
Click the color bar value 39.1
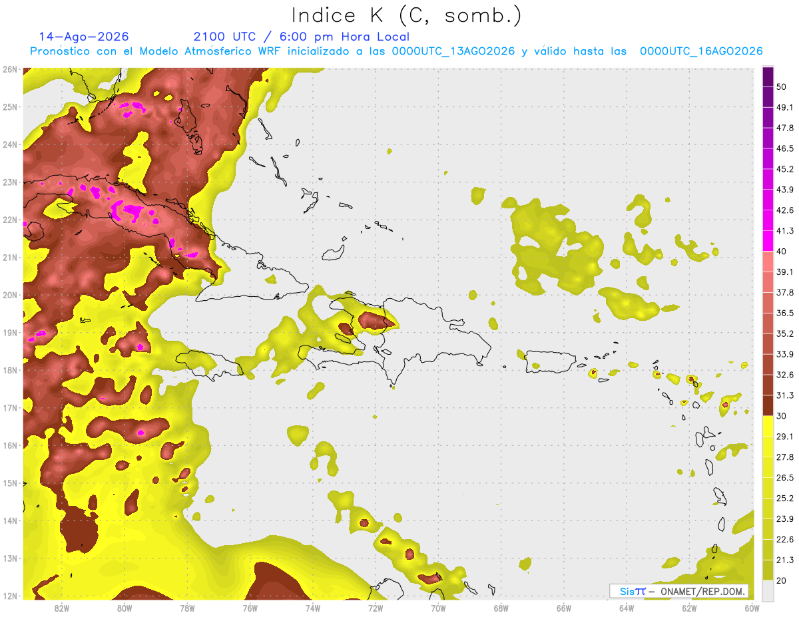[785, 272]
